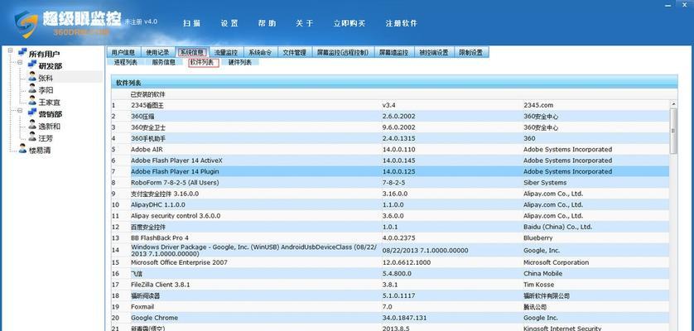The image size is (694, 331).
Task: Select Alipay security control 3.6.0.0 row
Action: (390, 216)
